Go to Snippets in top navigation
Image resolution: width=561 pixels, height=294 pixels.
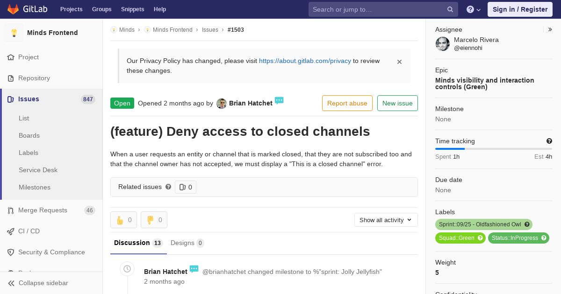point(132,9)
